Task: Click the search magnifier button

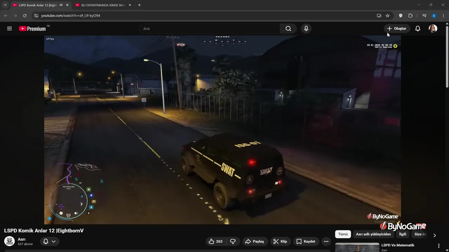Action: pyautogui.click(x=288, y=29)
